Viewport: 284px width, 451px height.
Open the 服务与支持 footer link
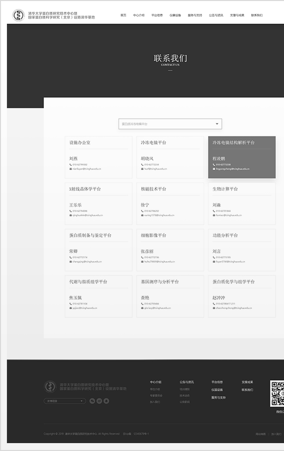click(218, 397)
